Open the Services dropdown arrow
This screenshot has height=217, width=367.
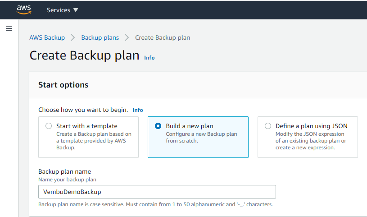[x=76, y=10]
